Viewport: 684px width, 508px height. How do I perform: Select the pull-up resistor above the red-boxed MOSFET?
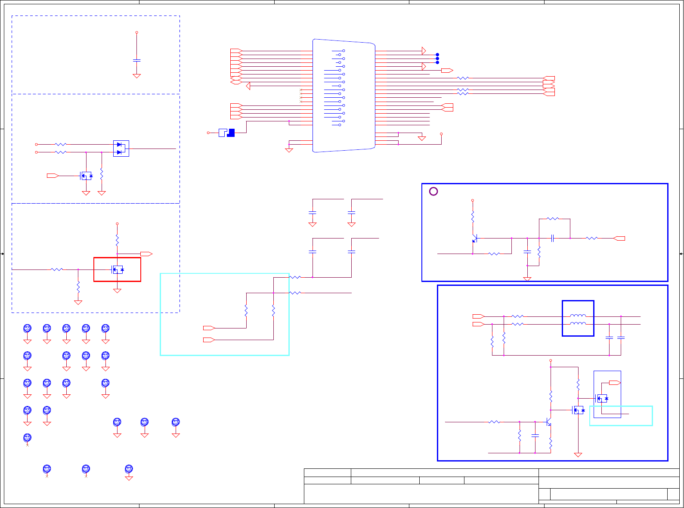pyautogui.click(x=117, y=240)
